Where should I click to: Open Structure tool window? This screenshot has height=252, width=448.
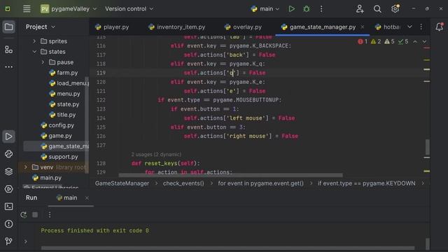(x=9, y=50)
